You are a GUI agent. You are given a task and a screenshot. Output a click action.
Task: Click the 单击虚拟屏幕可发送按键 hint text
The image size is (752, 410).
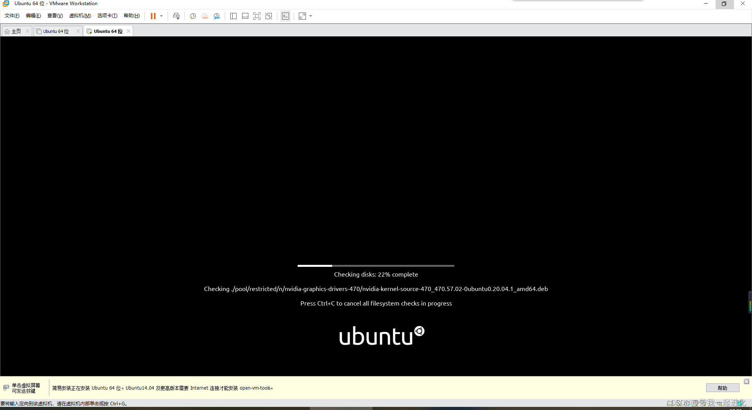tap(26, 388)
